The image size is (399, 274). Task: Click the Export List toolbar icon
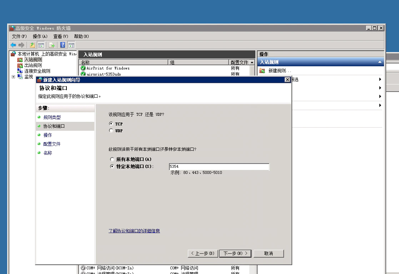click(52, 45)
